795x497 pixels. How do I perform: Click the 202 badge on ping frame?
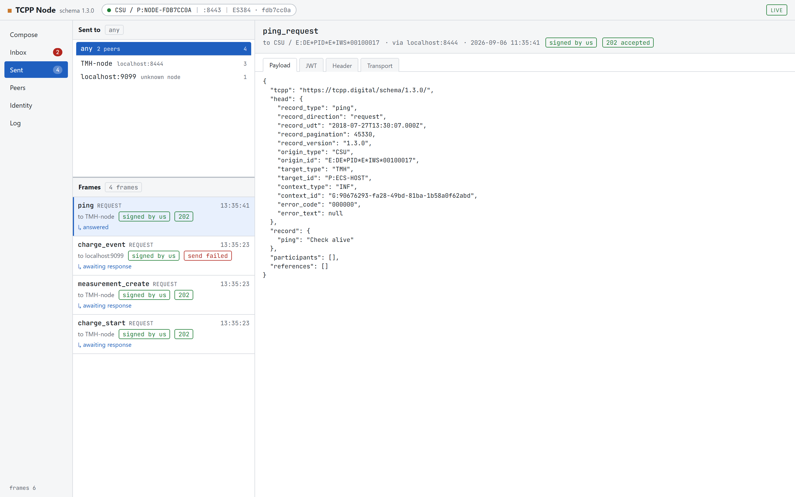click(x=184, y=217)
